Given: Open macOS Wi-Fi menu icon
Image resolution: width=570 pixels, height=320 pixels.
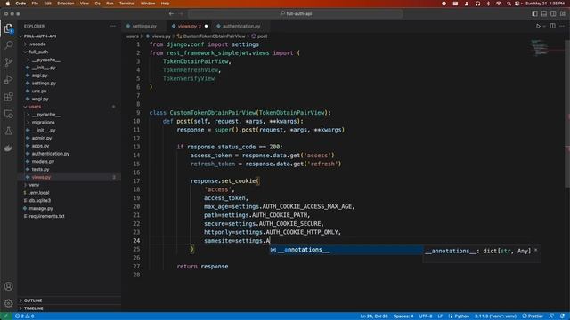Looking at the screenshot, I should pyautogui.click(x=499, y=4).
